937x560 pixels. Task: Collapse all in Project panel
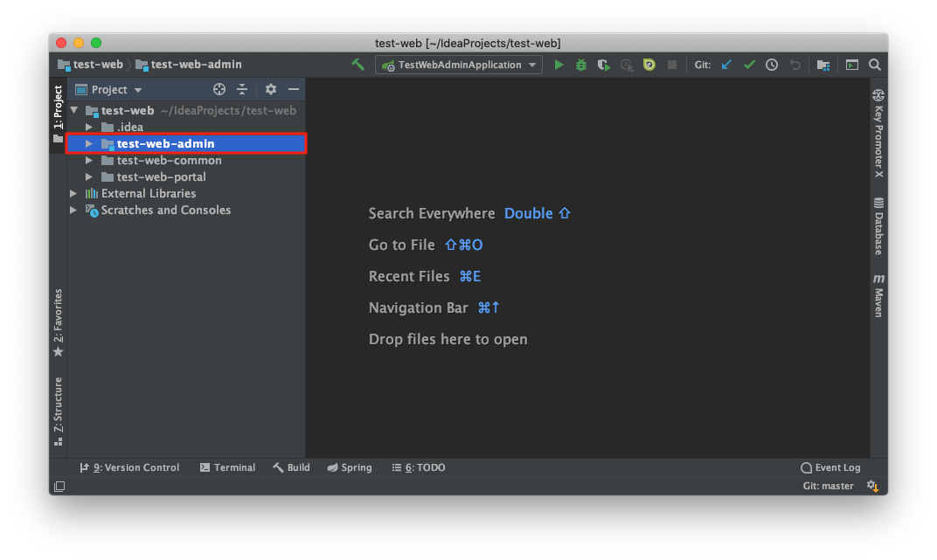point(242,90)
